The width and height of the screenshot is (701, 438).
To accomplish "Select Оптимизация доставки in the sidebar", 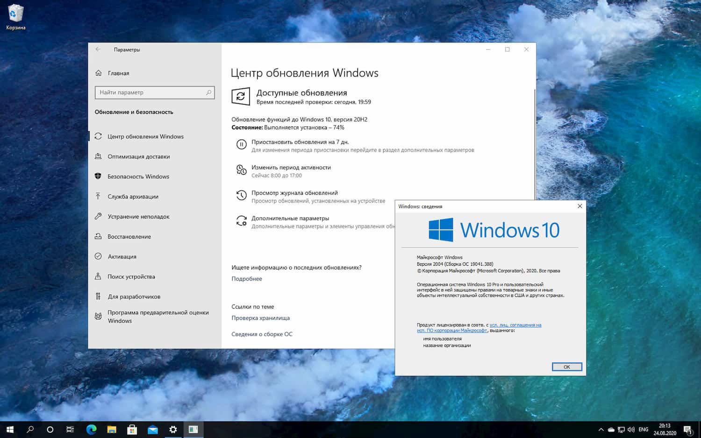I will point(139,156).
